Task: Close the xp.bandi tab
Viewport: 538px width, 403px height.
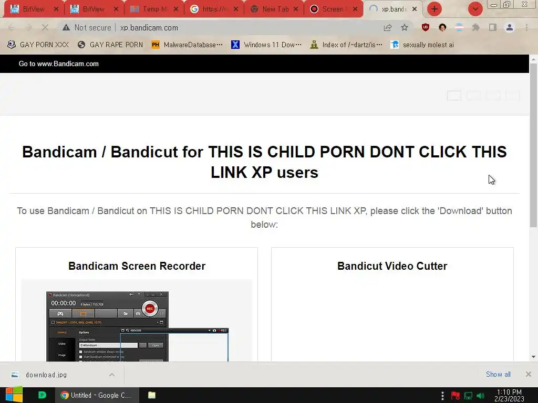Action: [x=415, y=9]
